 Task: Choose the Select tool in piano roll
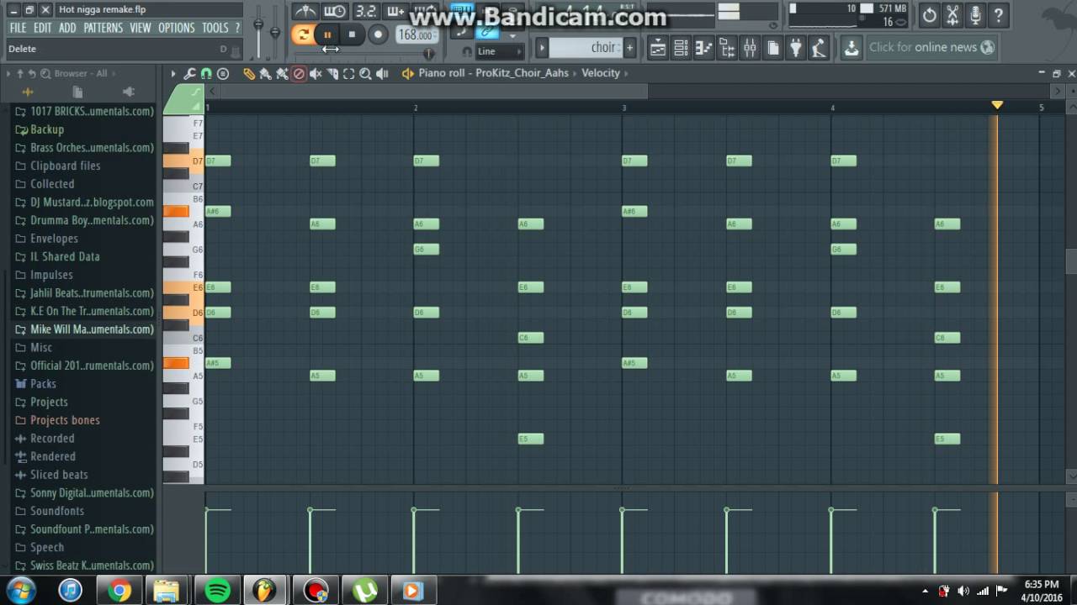(x=348, y=74)
